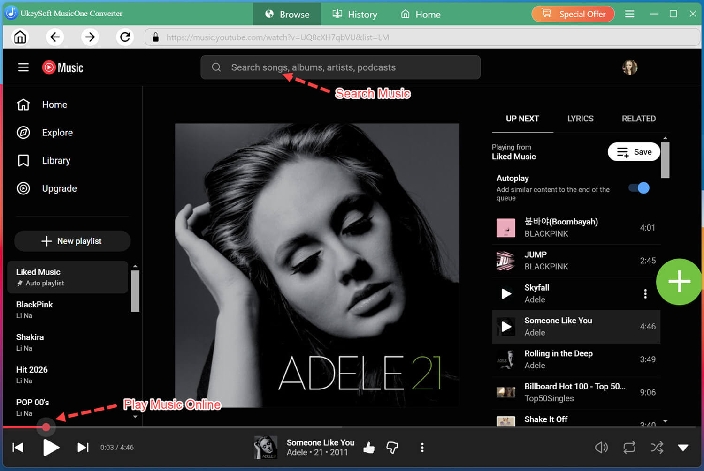
Task: Collapse the player page with the down arrow
Action: 683,448
